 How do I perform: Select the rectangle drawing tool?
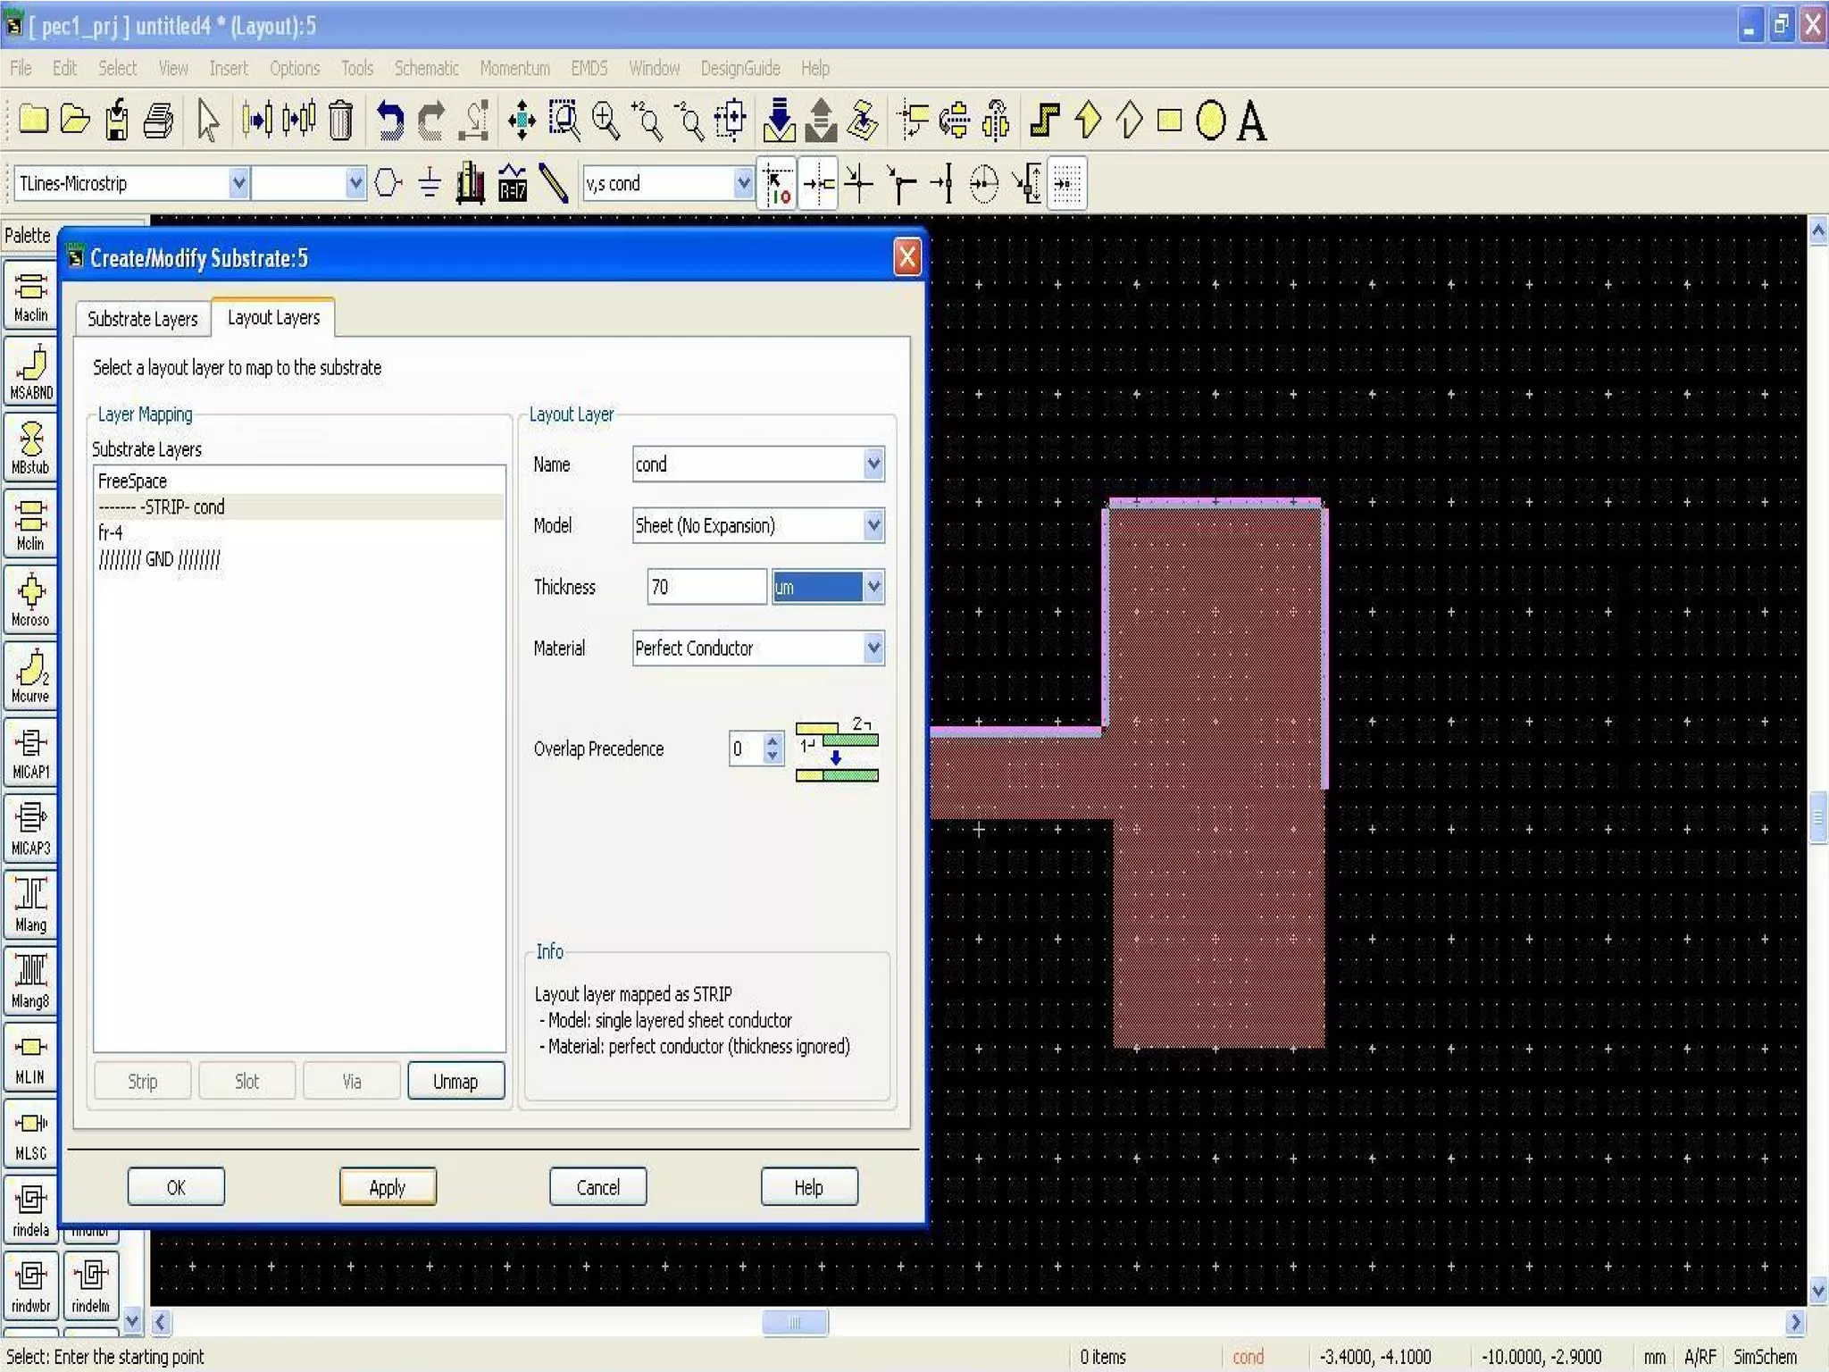coord(1169,121)
